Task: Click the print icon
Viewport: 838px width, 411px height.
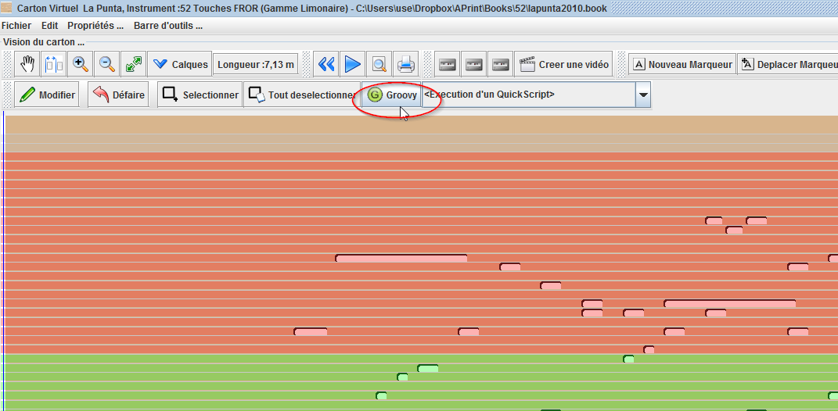Action: point(405,65)
